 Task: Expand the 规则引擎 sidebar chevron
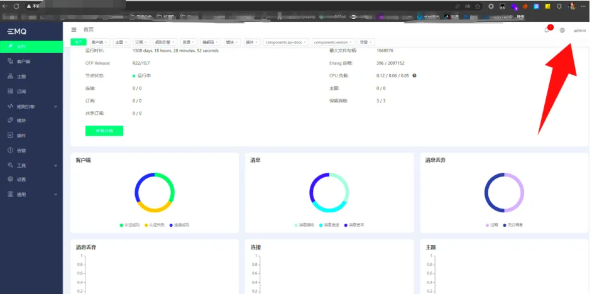coord(55,107)
